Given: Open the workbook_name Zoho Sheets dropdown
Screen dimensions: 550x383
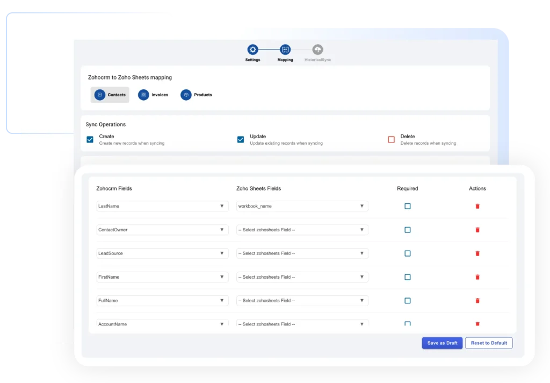Looking at the screenshot, I should [302, 206].
